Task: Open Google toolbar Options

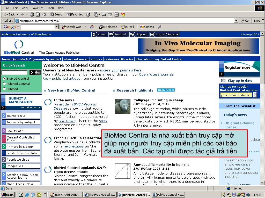Action: (x=147, y=27)
